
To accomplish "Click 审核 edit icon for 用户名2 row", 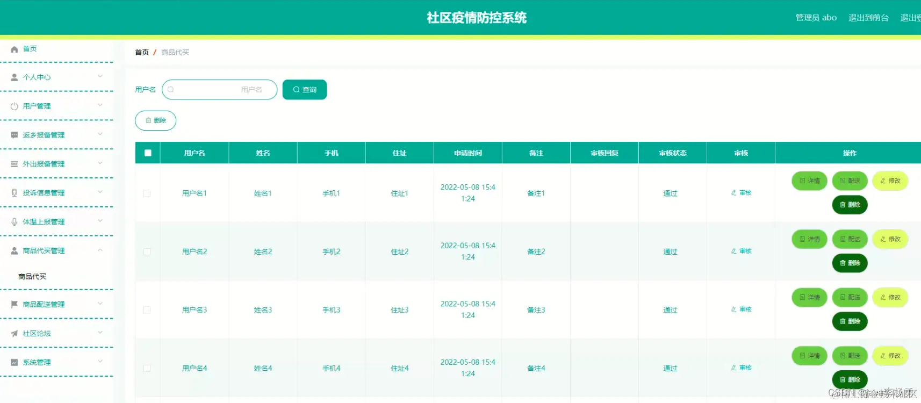I will point(733,251).
